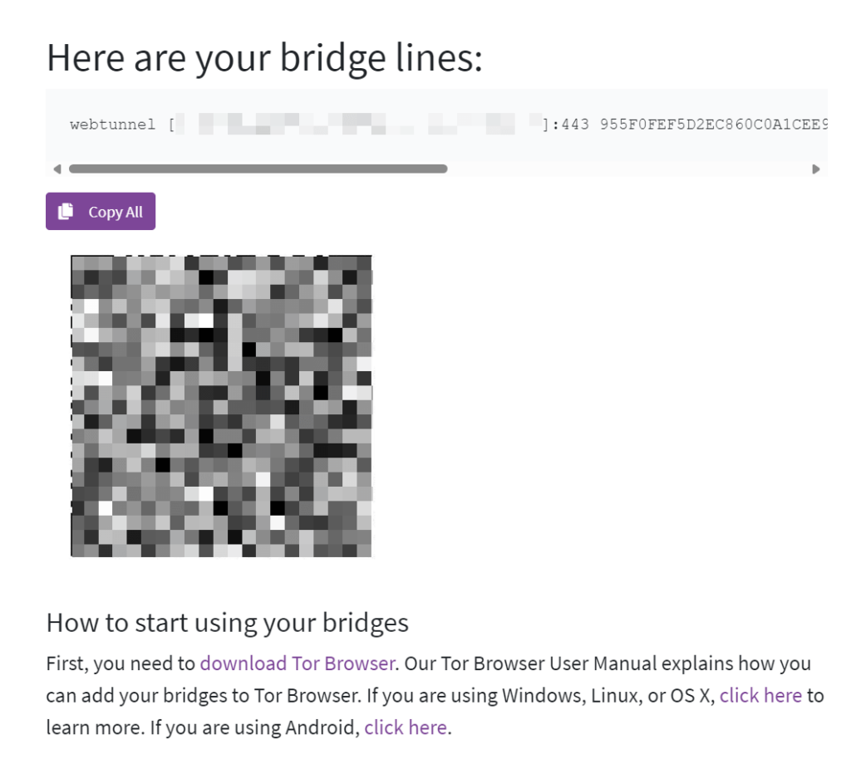The height and width of the screenshot is (764, 851).
Task: Click the word webtunnel in bridge line
Action: 112,125
